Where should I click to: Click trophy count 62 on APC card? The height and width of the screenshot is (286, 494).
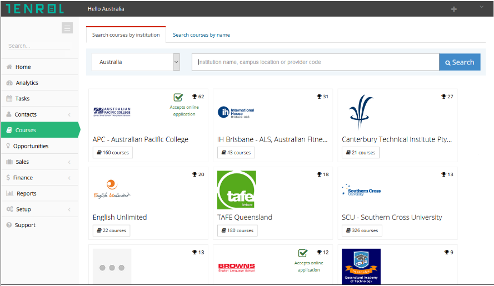(x=198, y=97)
